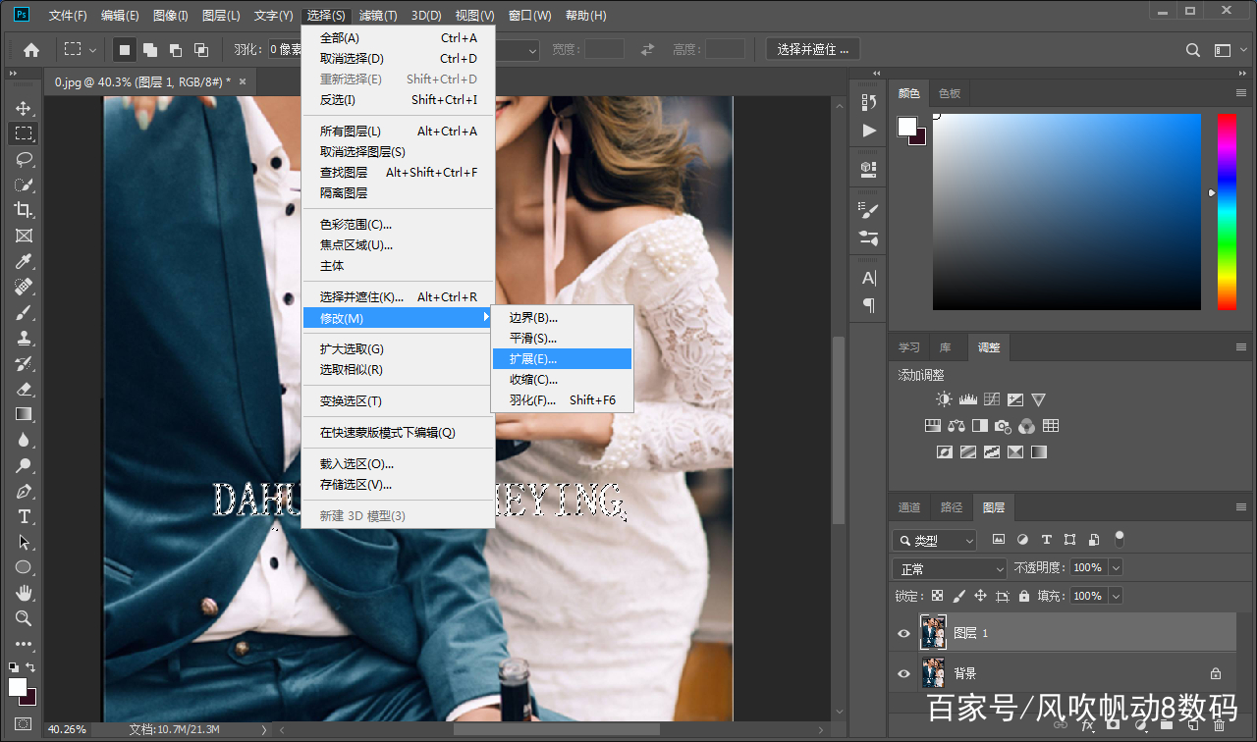Select the Hand tool
Image resolution: width=1257 pixels, height=742 pixels.
[24, 593]
